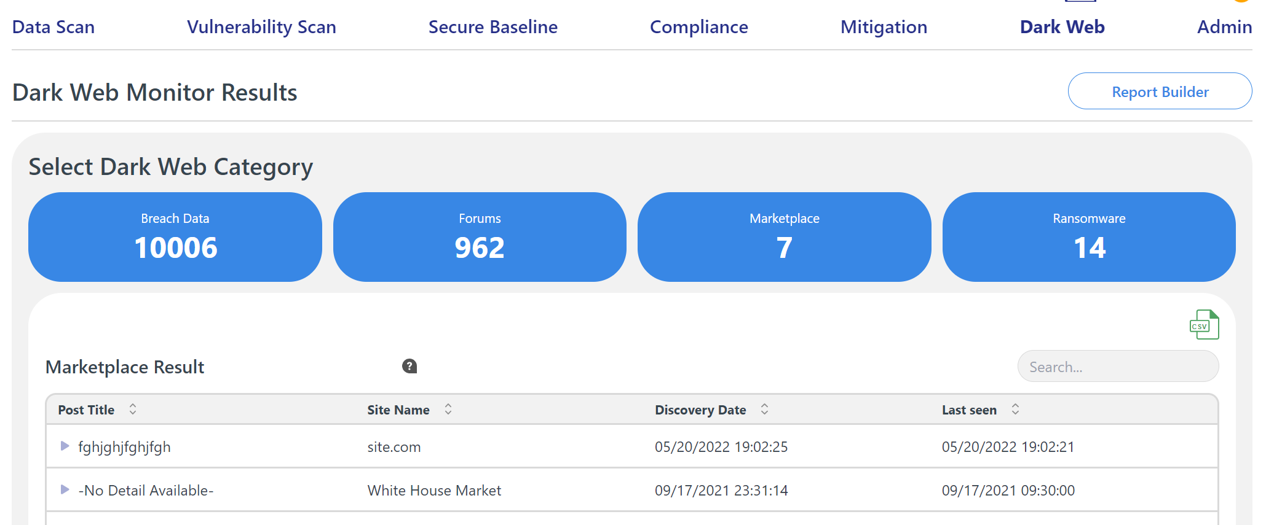
Task: Select the Dark Web tab
Action: coord(1062,27)
